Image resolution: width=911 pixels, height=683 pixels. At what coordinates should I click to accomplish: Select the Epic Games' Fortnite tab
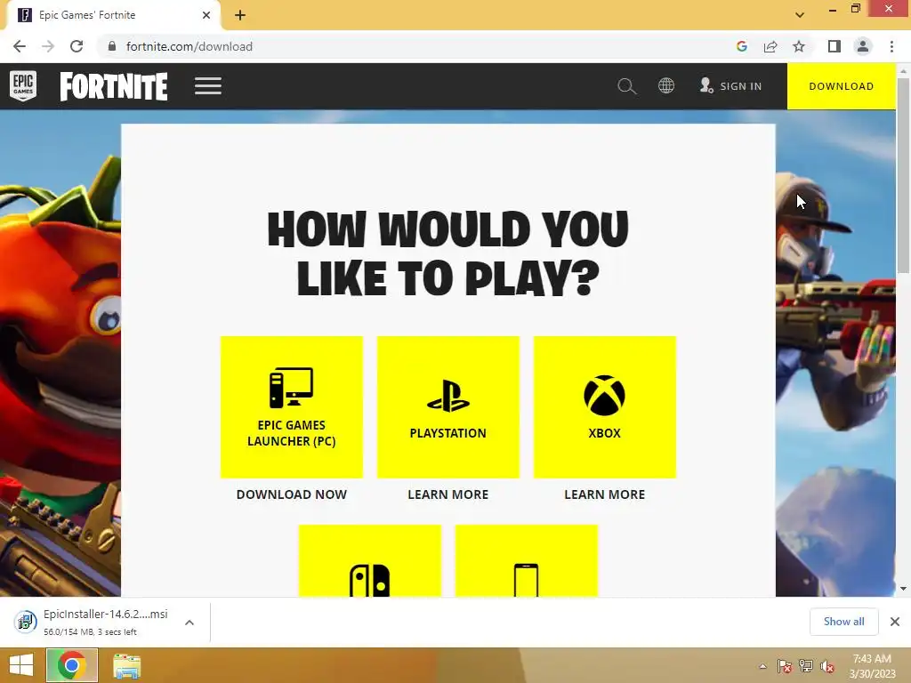tap(113, 15)
